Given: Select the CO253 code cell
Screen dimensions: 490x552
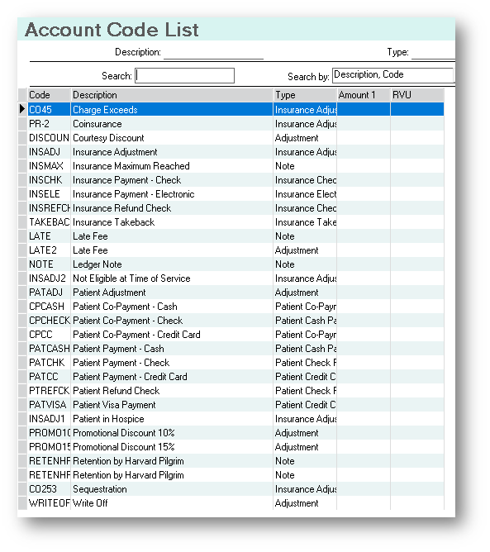Looking at the screenshot, I should (50, 489).
